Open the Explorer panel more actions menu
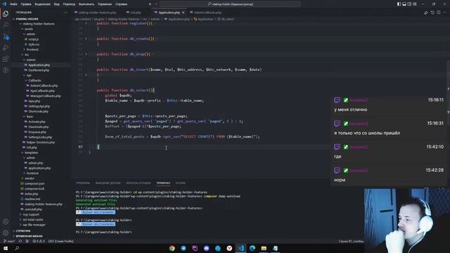This screenshot has height=253, width=450. 65,13
